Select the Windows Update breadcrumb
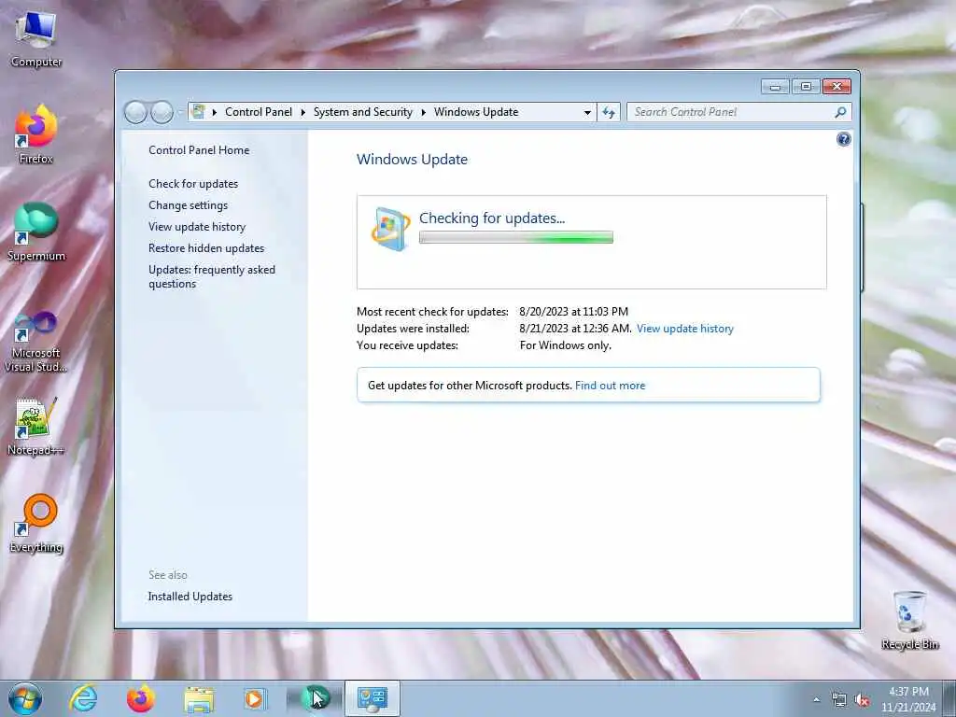This screenshot has width=956, height=717. (x=476, y=112)
